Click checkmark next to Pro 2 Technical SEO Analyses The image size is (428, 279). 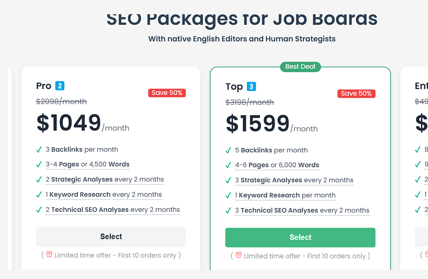(x=39, y=210)
